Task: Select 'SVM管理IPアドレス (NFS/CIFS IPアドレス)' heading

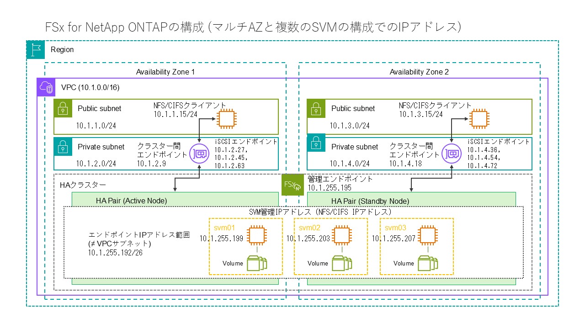Action: pos(320,212)
